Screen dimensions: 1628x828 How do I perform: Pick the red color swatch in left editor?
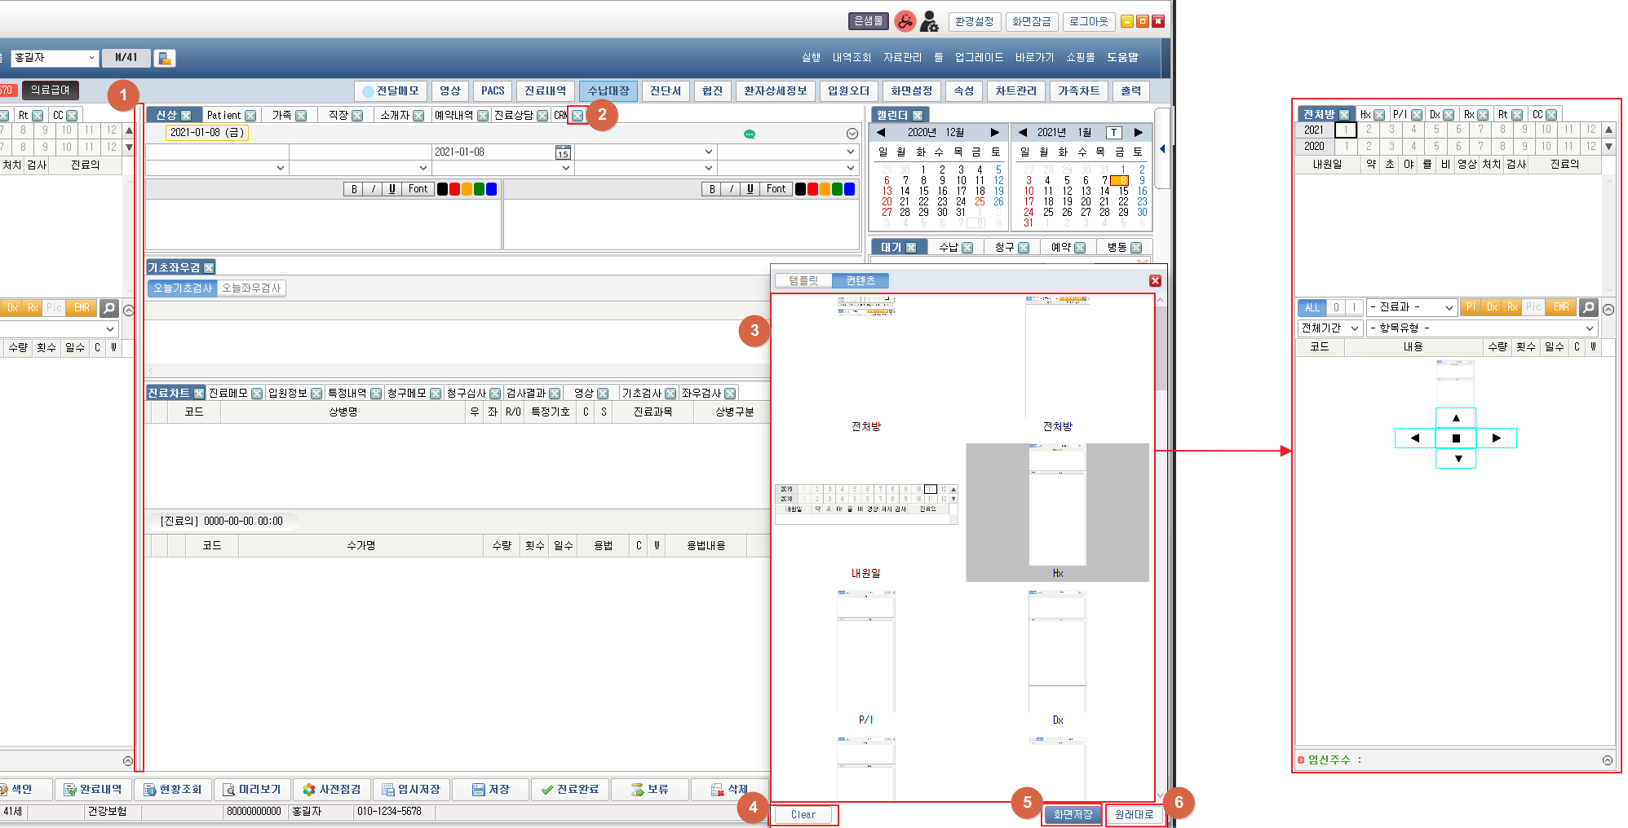[454, 189]
